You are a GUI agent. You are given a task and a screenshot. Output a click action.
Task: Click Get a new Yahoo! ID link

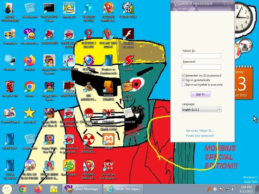[x=200, y=131]
